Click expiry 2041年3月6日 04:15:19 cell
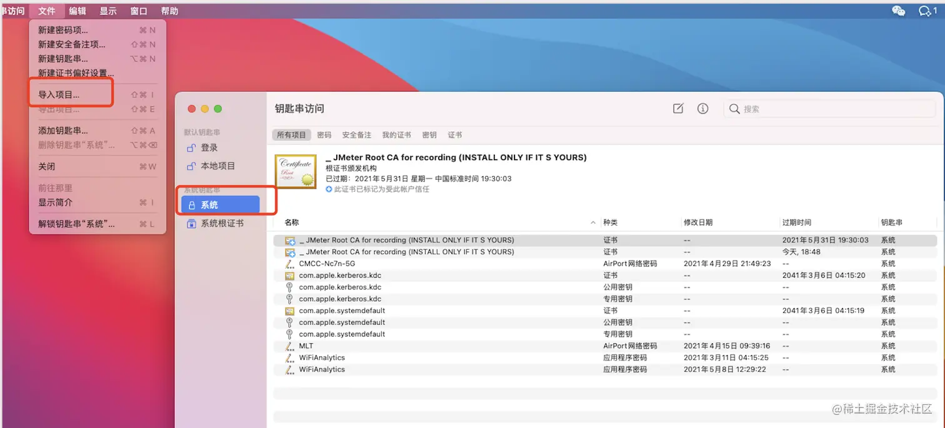Viewport: 945px width, 428px height. (824, 311)
